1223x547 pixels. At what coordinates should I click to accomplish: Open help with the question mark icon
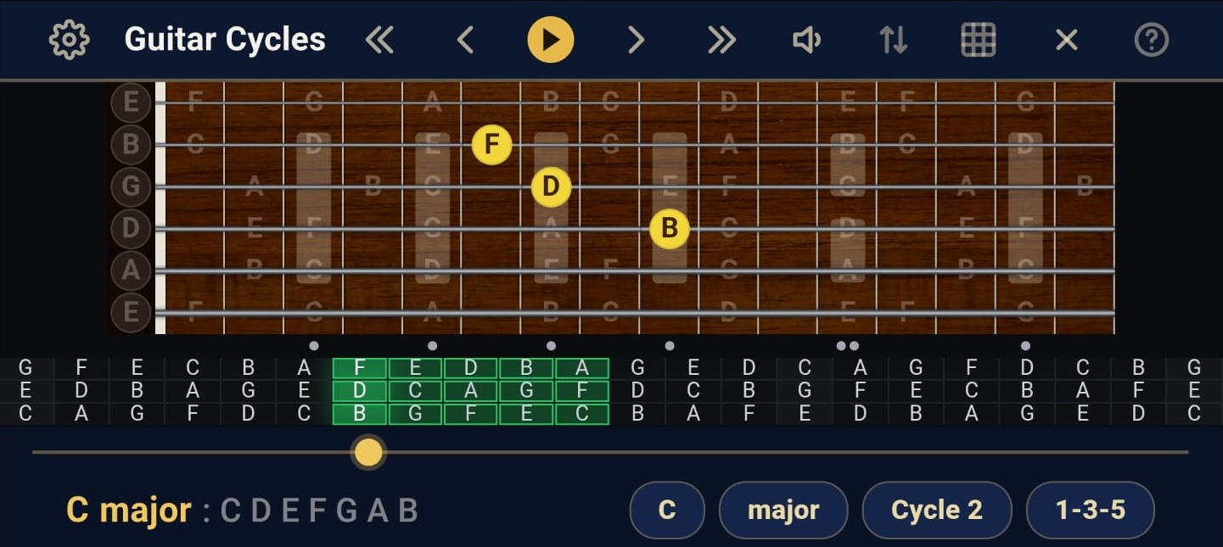(x=1152, y=40)
